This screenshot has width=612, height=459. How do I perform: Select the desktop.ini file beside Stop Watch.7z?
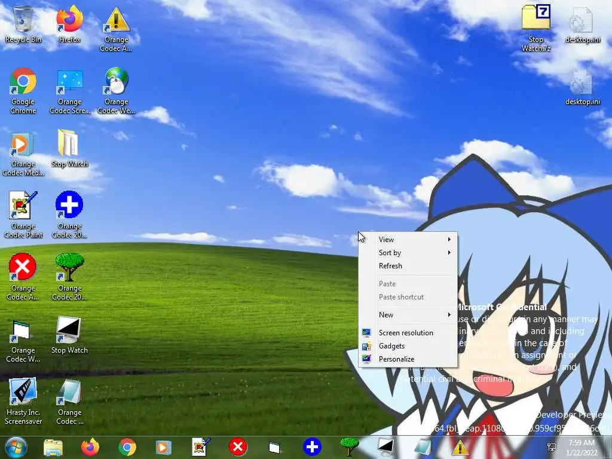[582, 24]
